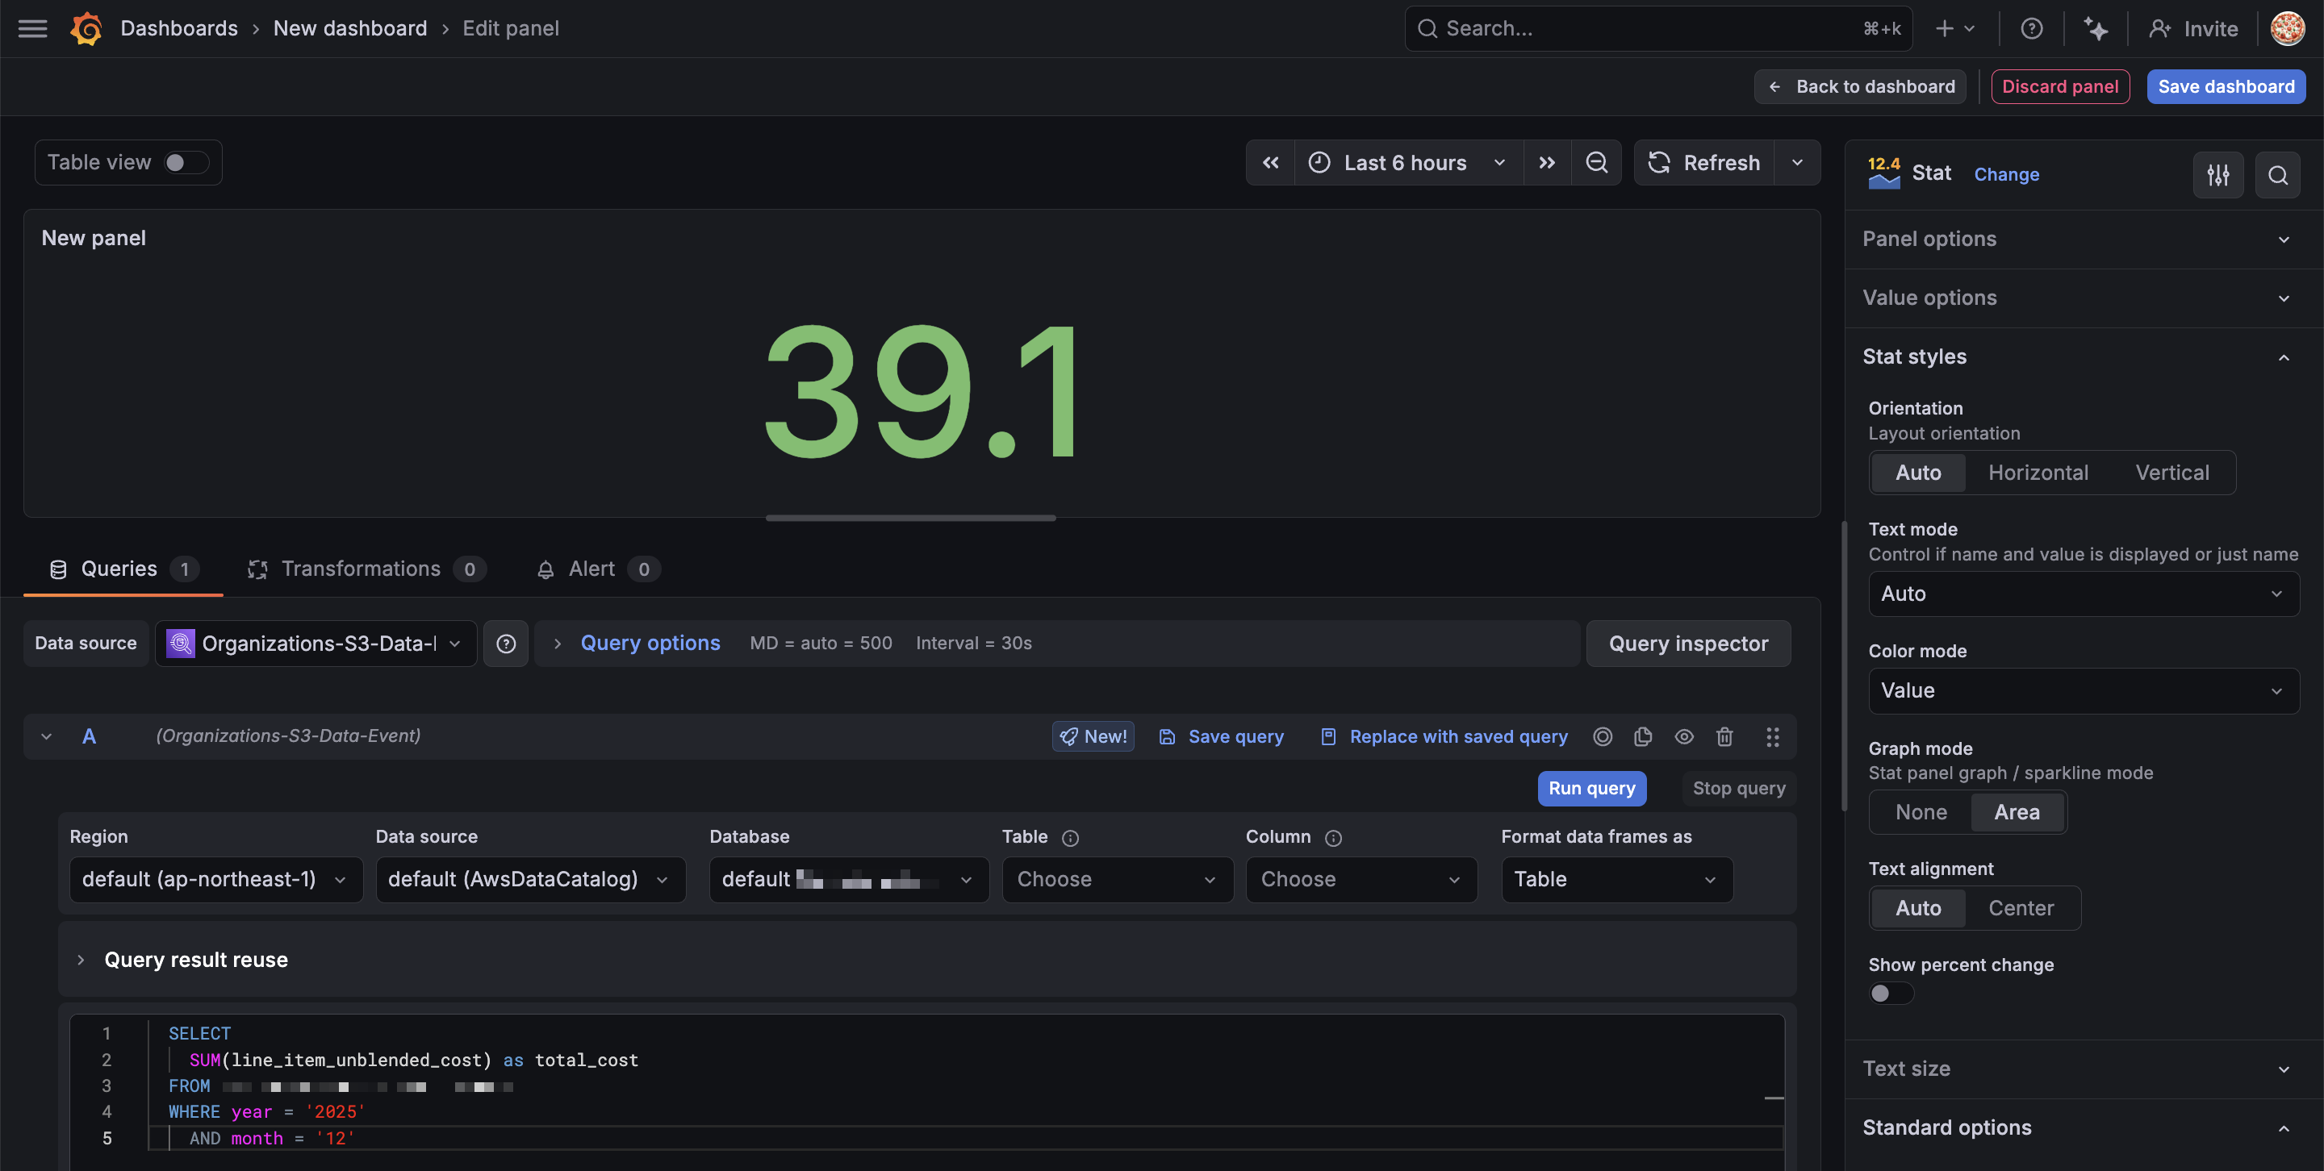Click the zoom out time range icon
This screenshot has height=1171, width=2324.
(x=1596, y=162)
